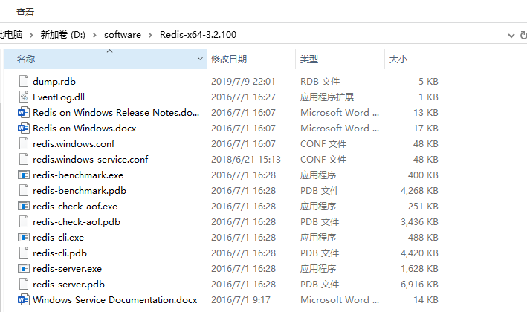Viewport: 527px width, 312px height.
Task: Click the redis-check-aof.pdb file icon
Action: pos(24,222)
